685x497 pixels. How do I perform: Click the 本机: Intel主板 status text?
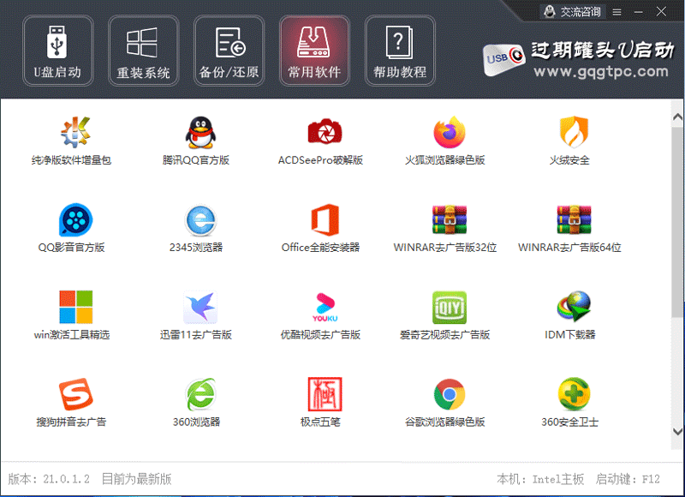click(540, 479)
